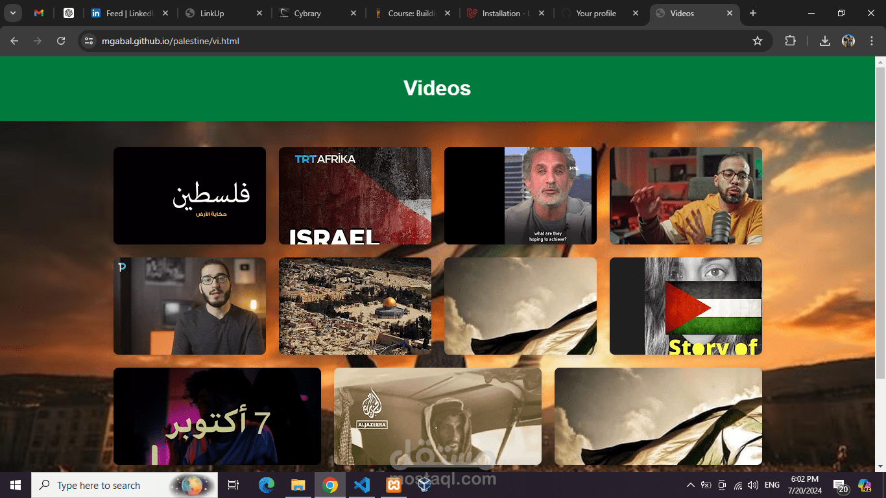The width and height of the screenshot is (886, 498).
Task: Expand the hidden system tray icons chevron
Action: coord(691,485)
